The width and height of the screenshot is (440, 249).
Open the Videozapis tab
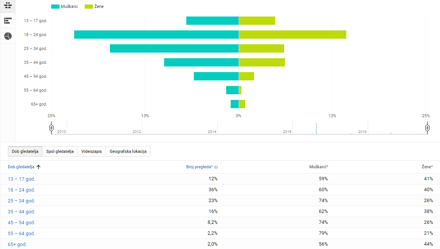click(x=91, y=151)
